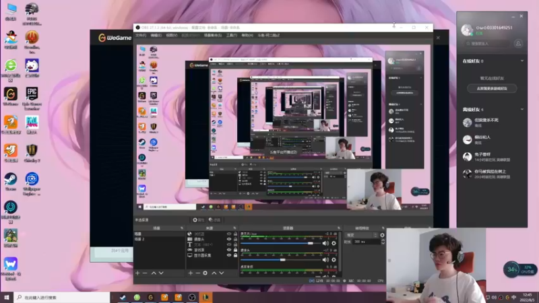
Task: Open the Scene Collection menu in OBS
Action: (213, 36)
